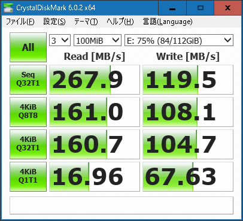Image resolution: width=243 pixels, height=221 pixels.
Task: Start the 4KiB Q8T8 test
Action: (28, 112)
